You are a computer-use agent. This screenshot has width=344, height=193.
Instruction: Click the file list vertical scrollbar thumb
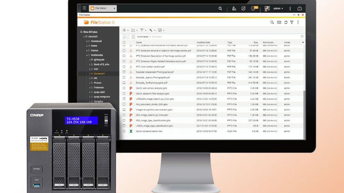(x=304, y=115)
